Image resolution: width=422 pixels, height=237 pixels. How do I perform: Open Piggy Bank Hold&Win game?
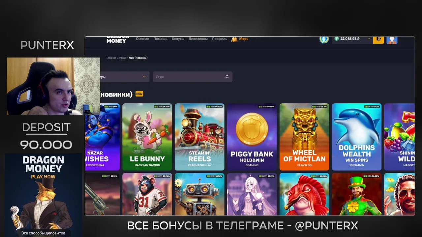[252, 137]
